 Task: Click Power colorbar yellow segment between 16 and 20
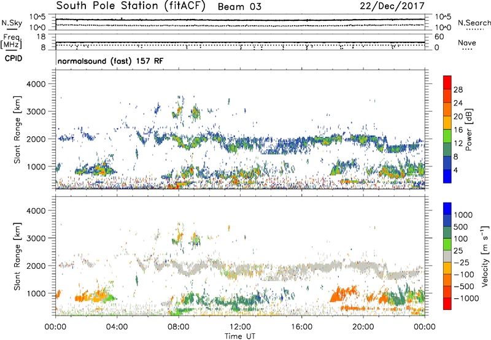point(447,123)
